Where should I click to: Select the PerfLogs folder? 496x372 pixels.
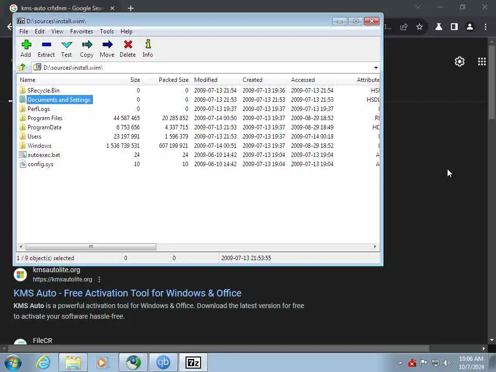coord(39,109)
